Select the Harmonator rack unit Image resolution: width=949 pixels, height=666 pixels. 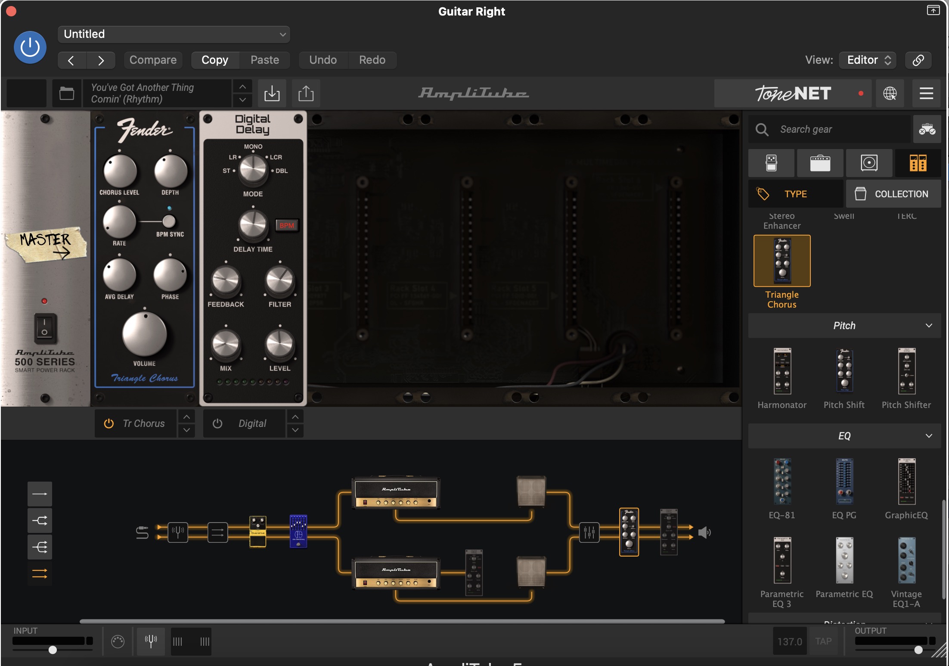point(782,371)
